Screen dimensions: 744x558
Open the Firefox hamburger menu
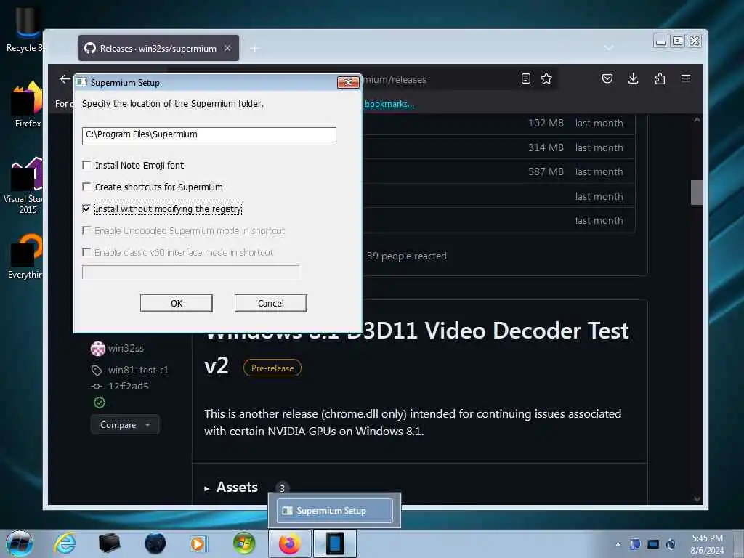click(686, 78)
